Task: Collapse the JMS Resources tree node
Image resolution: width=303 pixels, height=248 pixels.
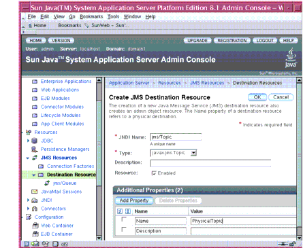Action: [28, 158]
